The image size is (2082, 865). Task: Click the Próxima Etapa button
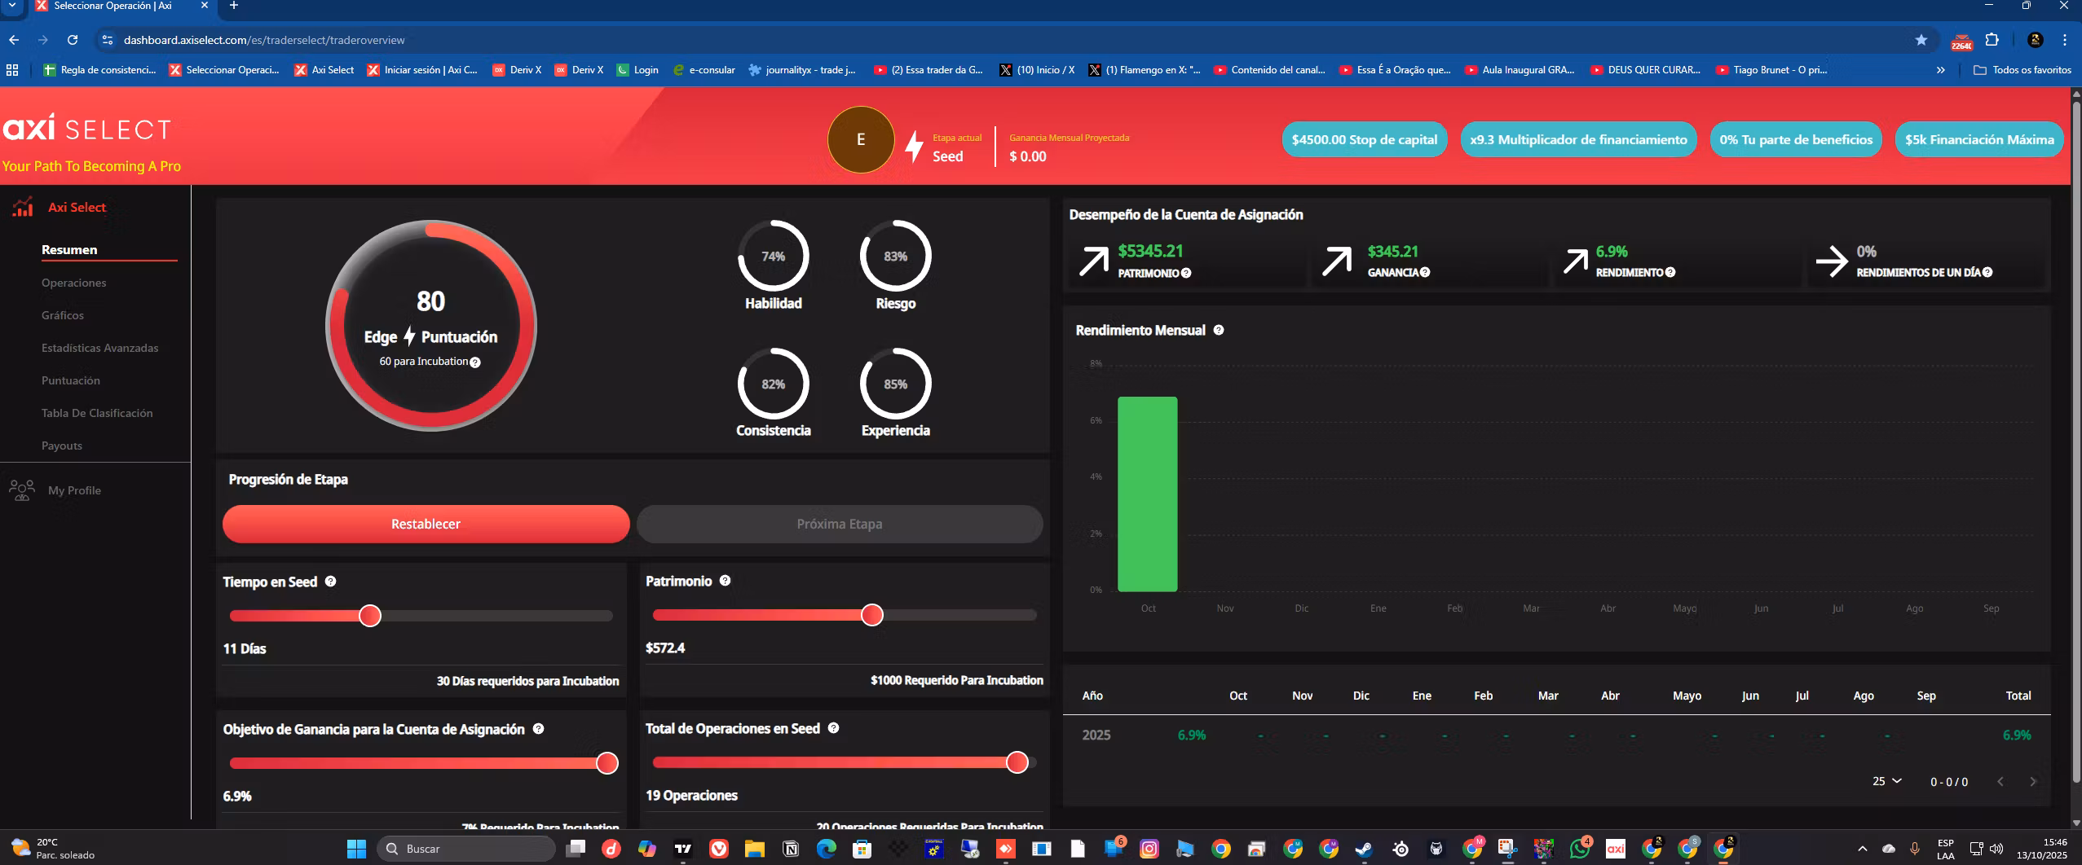click(x=839, y=524)
